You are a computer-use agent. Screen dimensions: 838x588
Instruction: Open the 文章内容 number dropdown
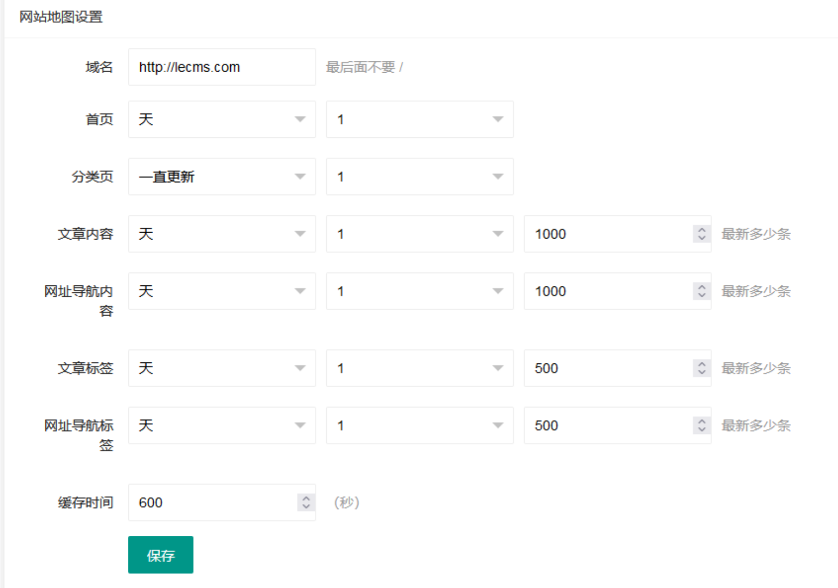click(420, 234)
